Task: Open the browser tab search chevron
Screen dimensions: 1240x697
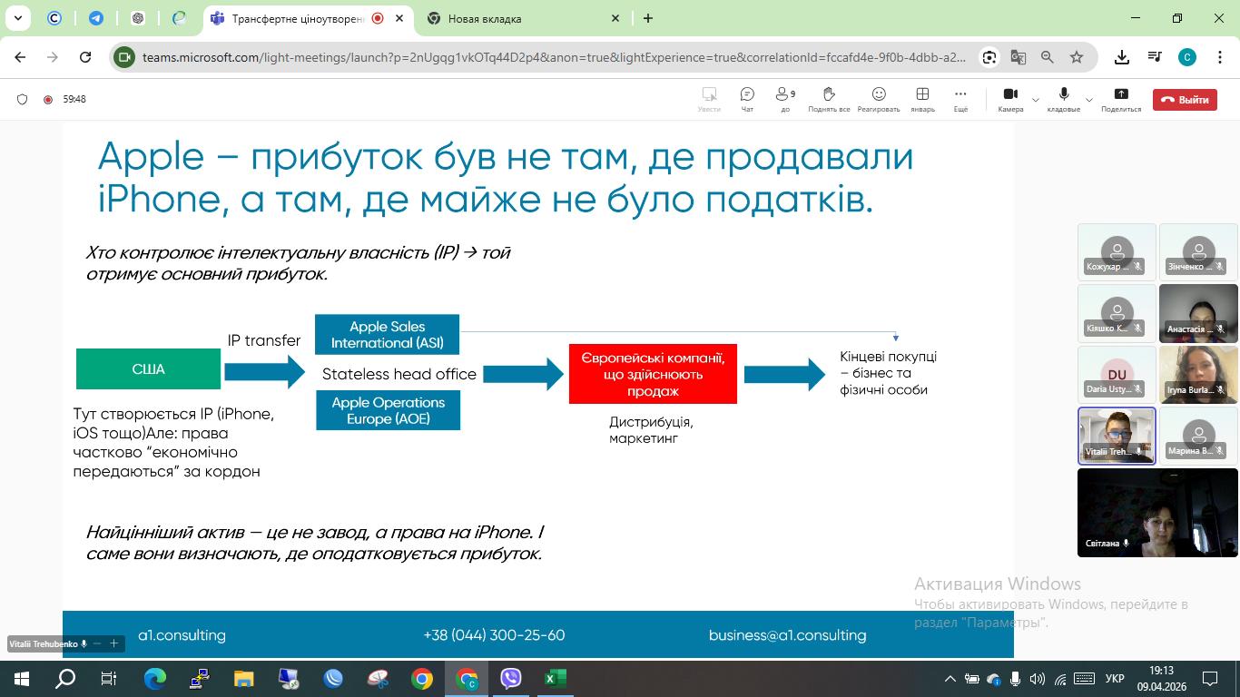Action: click(x=18, y=18)
